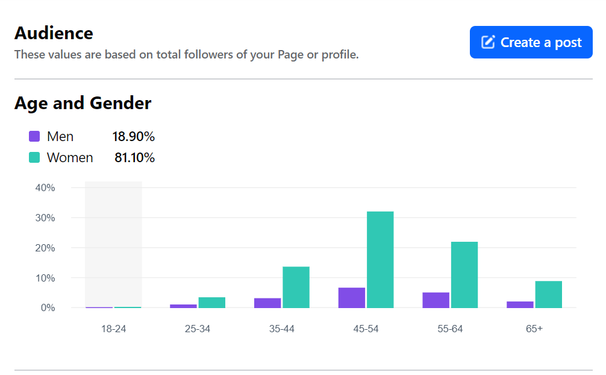Click the Women bar for ages 45-54
606x375 pixels.
point(380,259)
